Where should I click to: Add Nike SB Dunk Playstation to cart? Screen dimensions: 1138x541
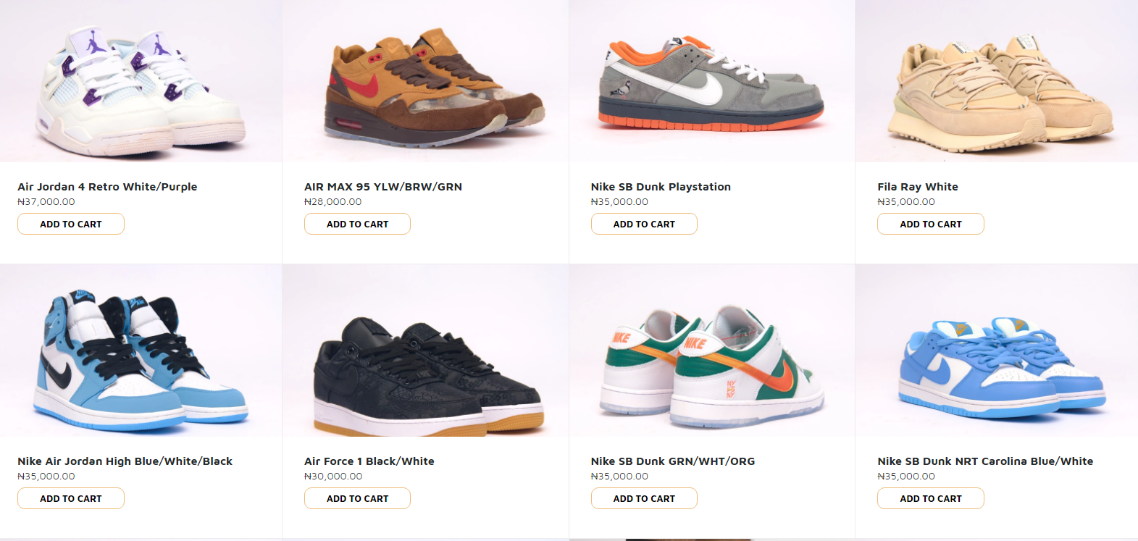[x=644, y=224]
